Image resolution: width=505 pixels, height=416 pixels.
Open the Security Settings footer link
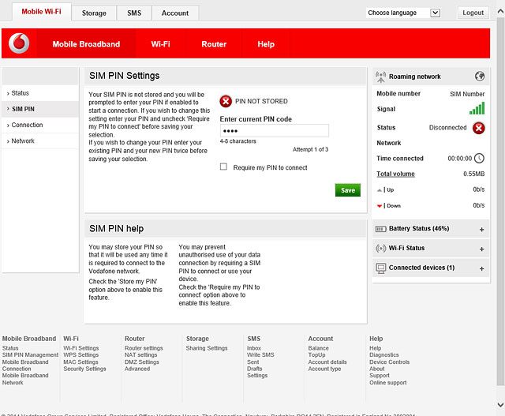point(84,369)
